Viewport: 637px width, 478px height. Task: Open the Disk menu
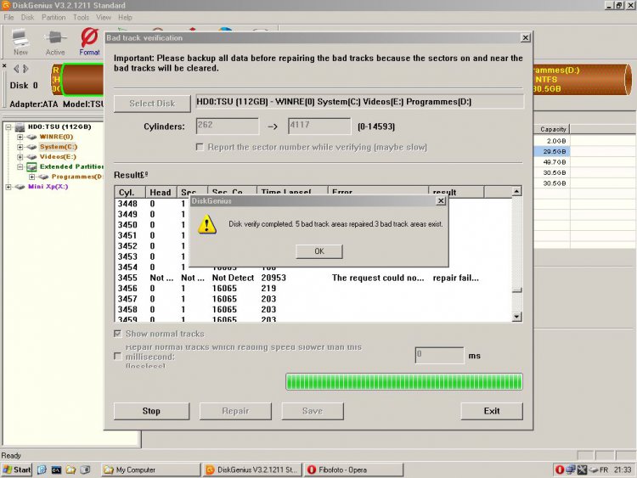pyautogui.click(x=28, y=18)
